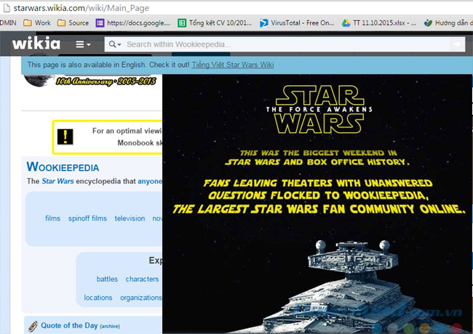Open Quote of the Day link
The height and width of the screenshot is (334, 473).
coord(69,325)
